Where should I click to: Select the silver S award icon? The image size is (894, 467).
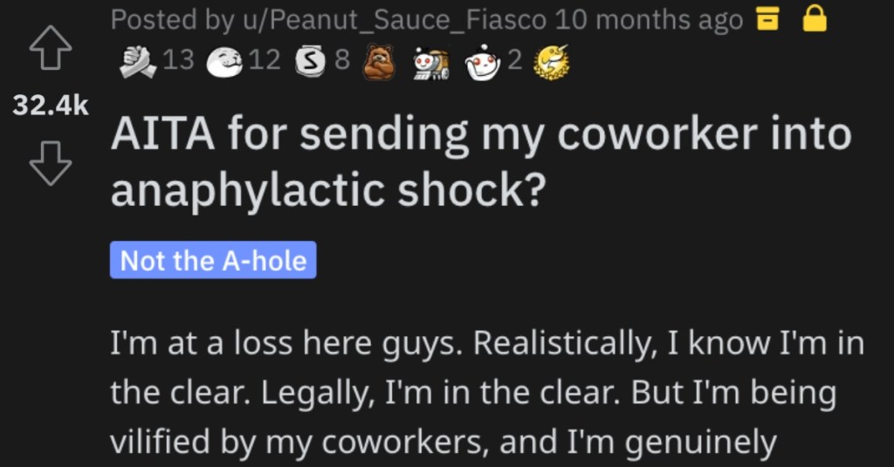pyautogui.click(x=310, y=62)
